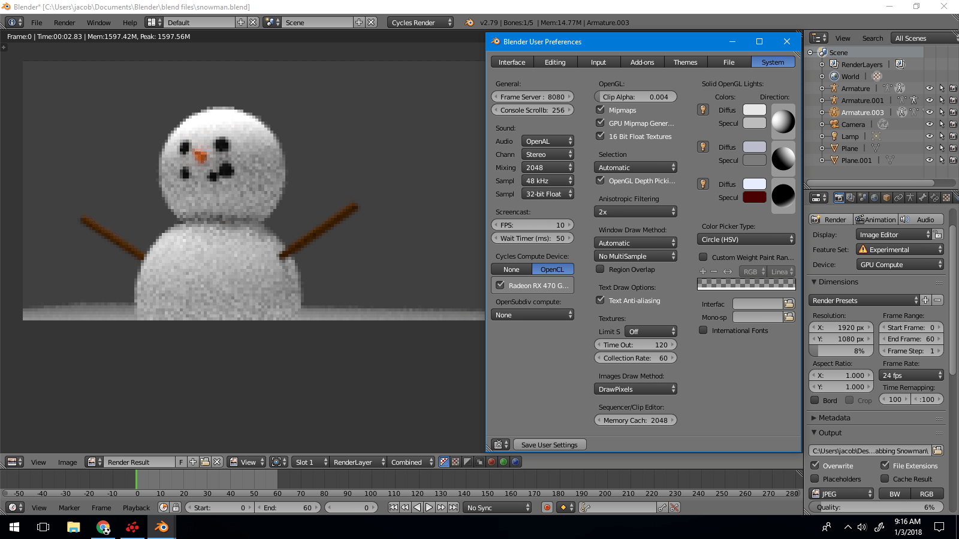This screenshot has height=539, width=959.
Task: Click the auto keyframe record button
Action: [x=547, y=507]
